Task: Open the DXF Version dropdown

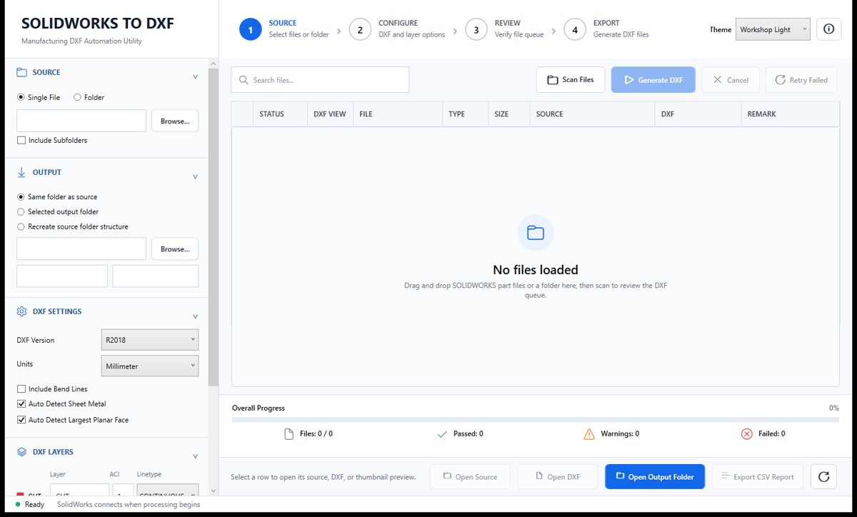Action: 151,340
